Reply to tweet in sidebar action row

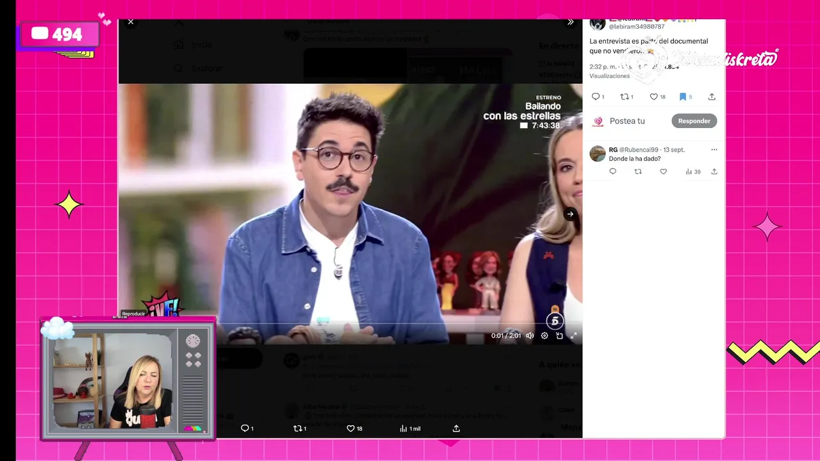596,97
